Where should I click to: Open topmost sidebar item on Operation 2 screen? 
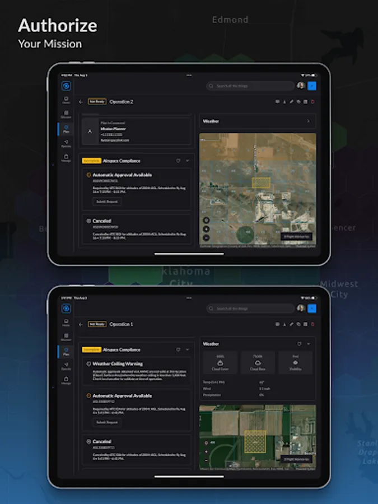[66, 100]
